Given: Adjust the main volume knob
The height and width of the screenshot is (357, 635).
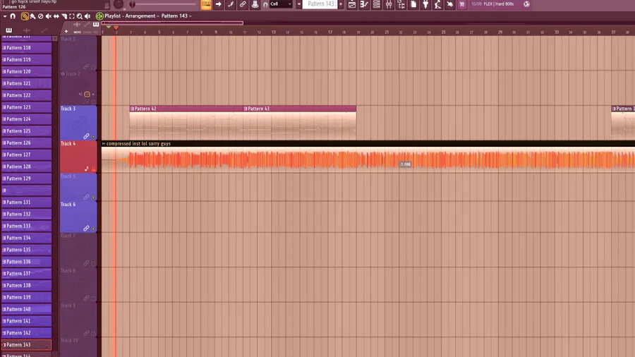Looking at the screenshot, I should click(119, 4).
